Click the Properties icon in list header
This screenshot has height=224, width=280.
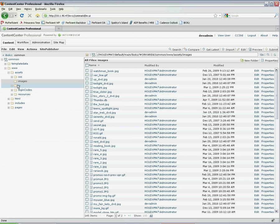coord(262,60)
